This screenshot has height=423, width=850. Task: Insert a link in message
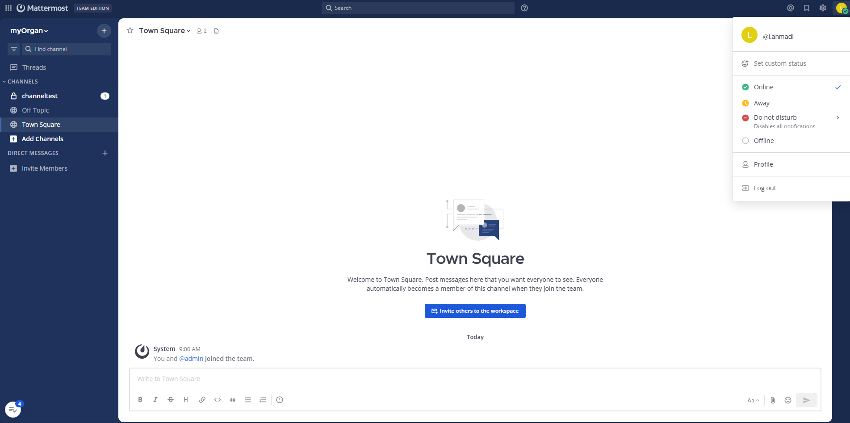pos(202,400)
